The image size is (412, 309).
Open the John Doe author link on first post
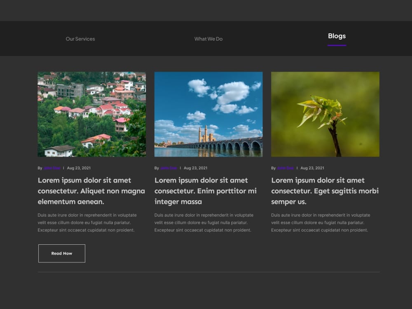(x=52, y=168)
